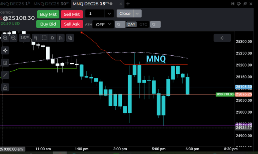Click Buy Bid button

[48, 24]
